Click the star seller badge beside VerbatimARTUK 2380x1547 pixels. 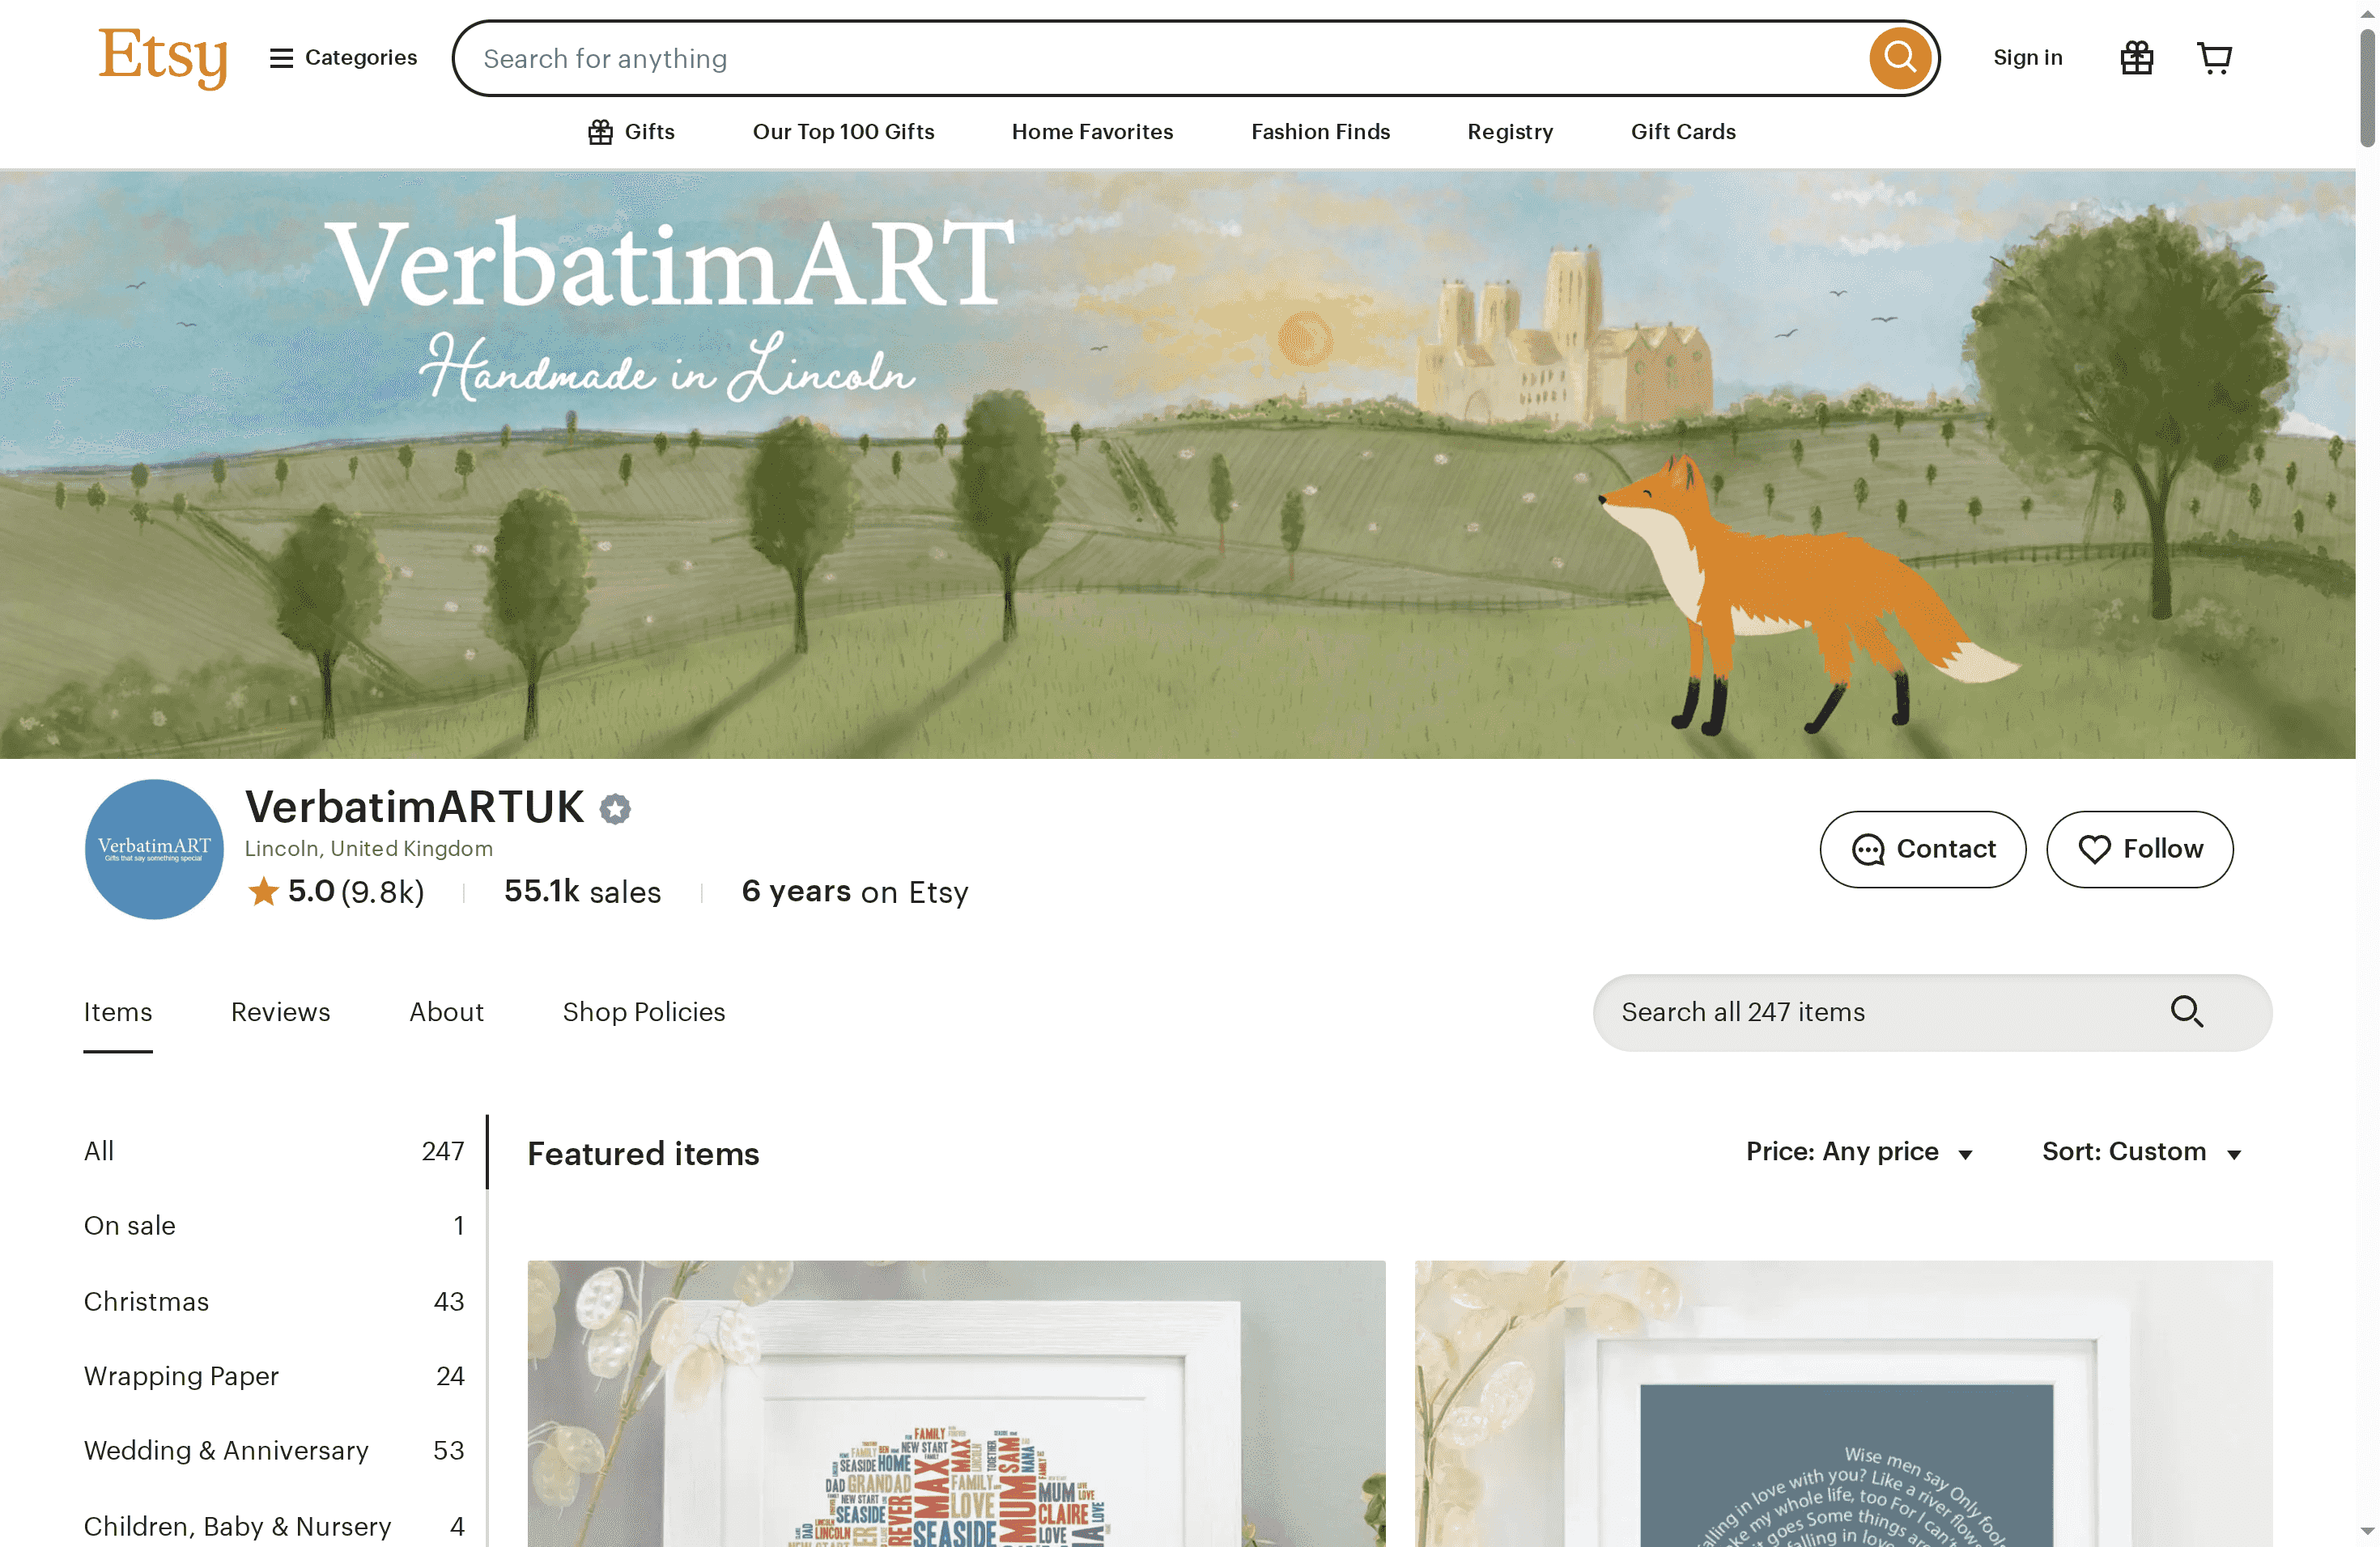[615, 808]
